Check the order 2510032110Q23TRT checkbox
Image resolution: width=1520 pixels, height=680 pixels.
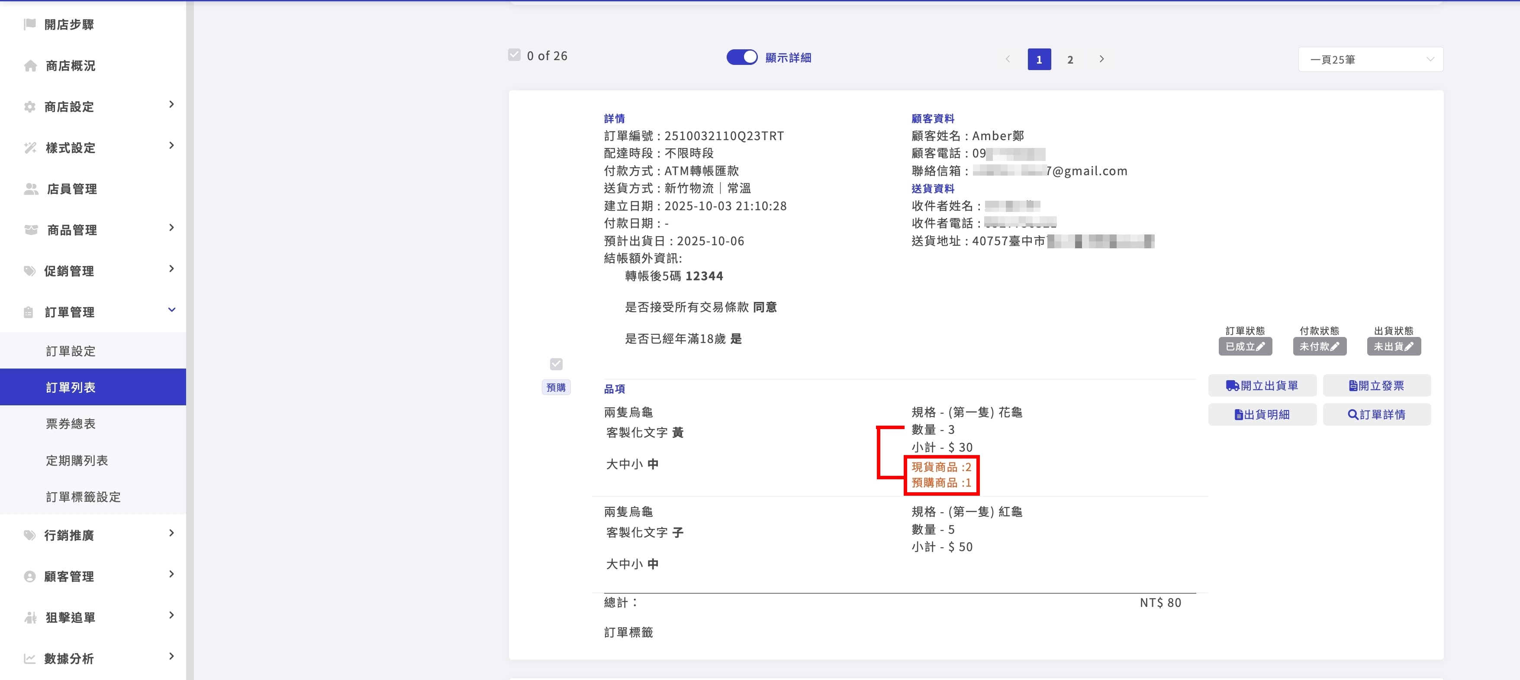pos(556,364)
